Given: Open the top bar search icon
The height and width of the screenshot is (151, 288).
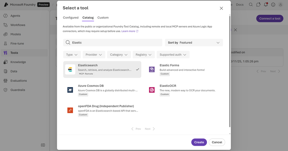Looking at the screenshot, I should pos(251,5).
